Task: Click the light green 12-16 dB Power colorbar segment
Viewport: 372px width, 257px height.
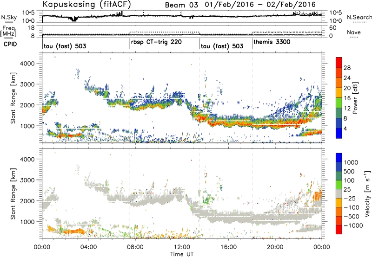Action: [x=339, y=103]
